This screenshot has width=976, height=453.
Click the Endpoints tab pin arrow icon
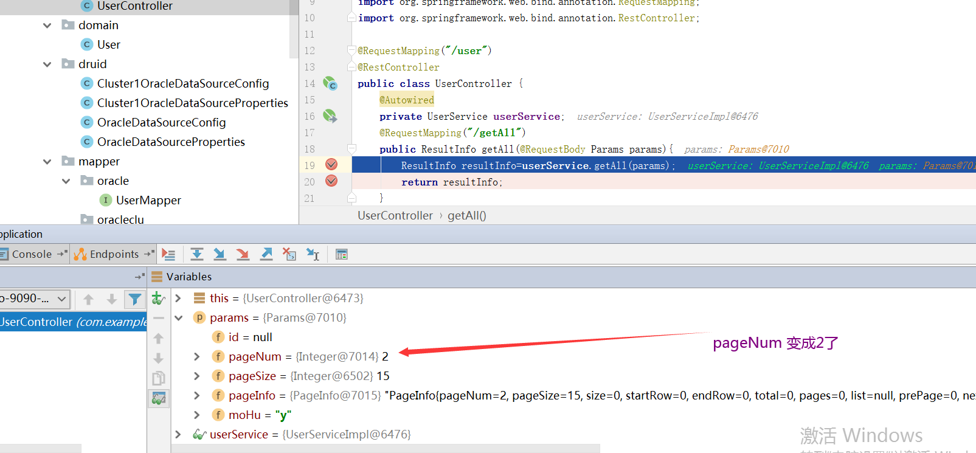click(149, 254)
